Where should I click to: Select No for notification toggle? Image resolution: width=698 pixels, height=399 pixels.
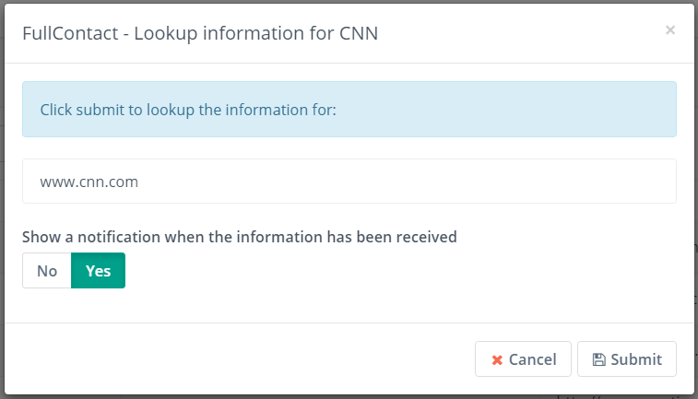[47, 271]
